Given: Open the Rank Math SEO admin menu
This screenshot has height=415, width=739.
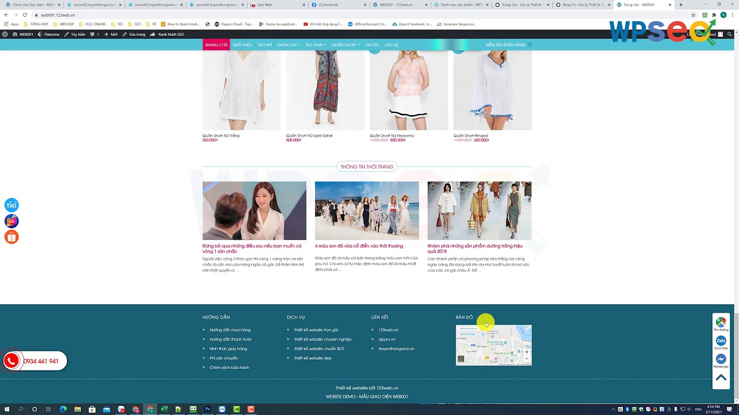Looking at the screenshot, I should click(x=167, y=35).
